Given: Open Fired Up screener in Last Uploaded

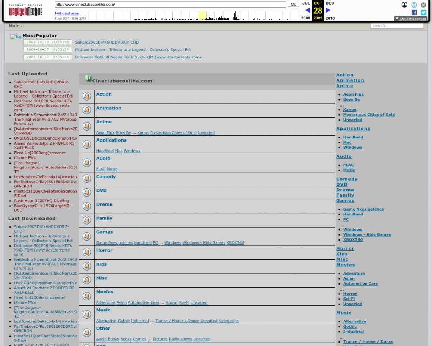Looking at the screenshot, I should coord(40,153).
